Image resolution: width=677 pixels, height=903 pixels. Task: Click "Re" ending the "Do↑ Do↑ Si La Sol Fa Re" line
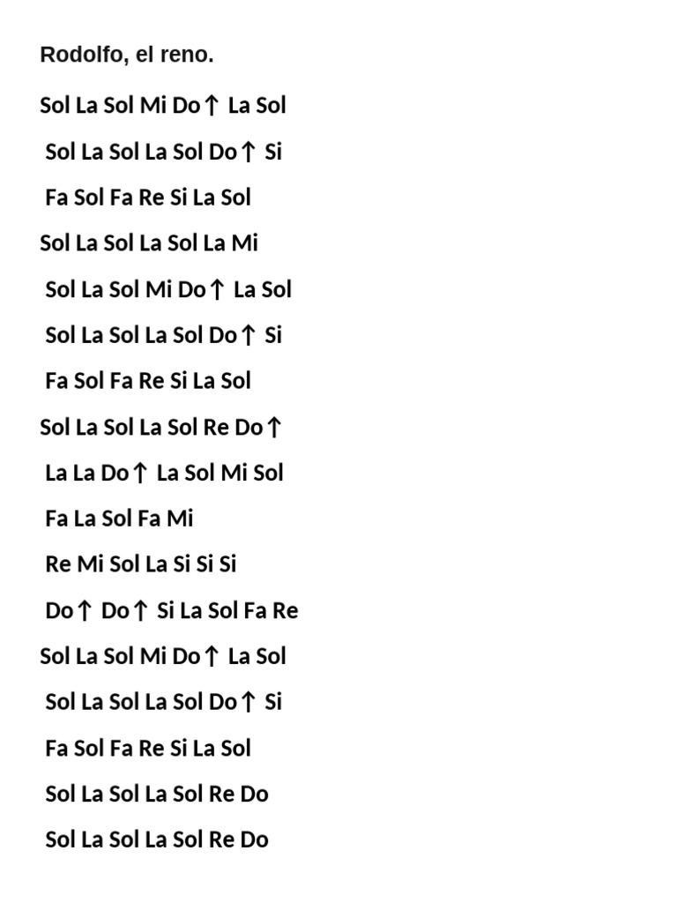pos(286,610)
